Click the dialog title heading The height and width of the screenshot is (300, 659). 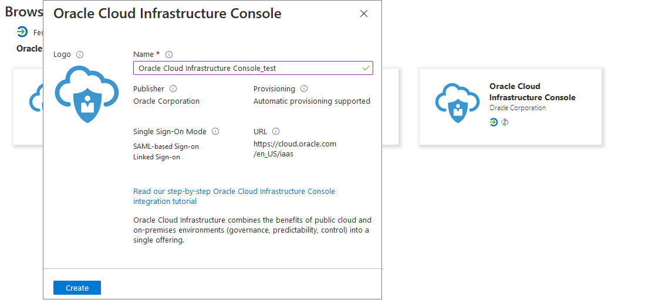[167, 14]
